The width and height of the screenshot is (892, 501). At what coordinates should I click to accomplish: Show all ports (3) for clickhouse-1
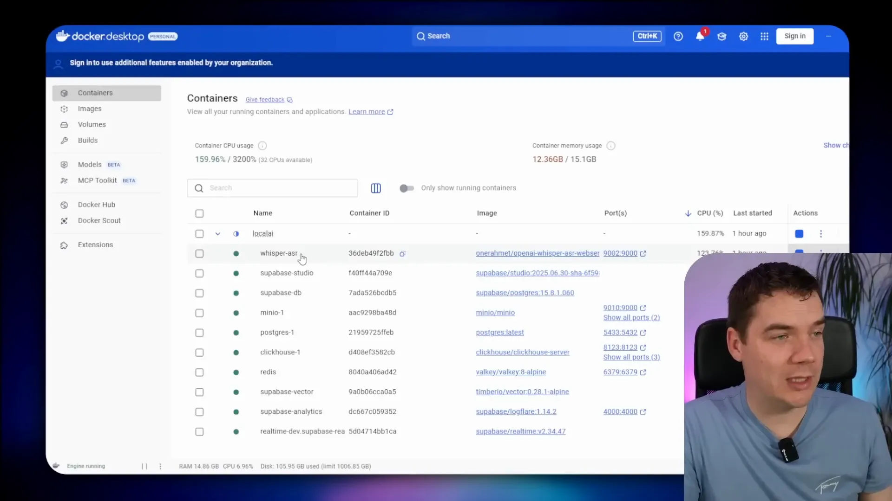(631, 357)
